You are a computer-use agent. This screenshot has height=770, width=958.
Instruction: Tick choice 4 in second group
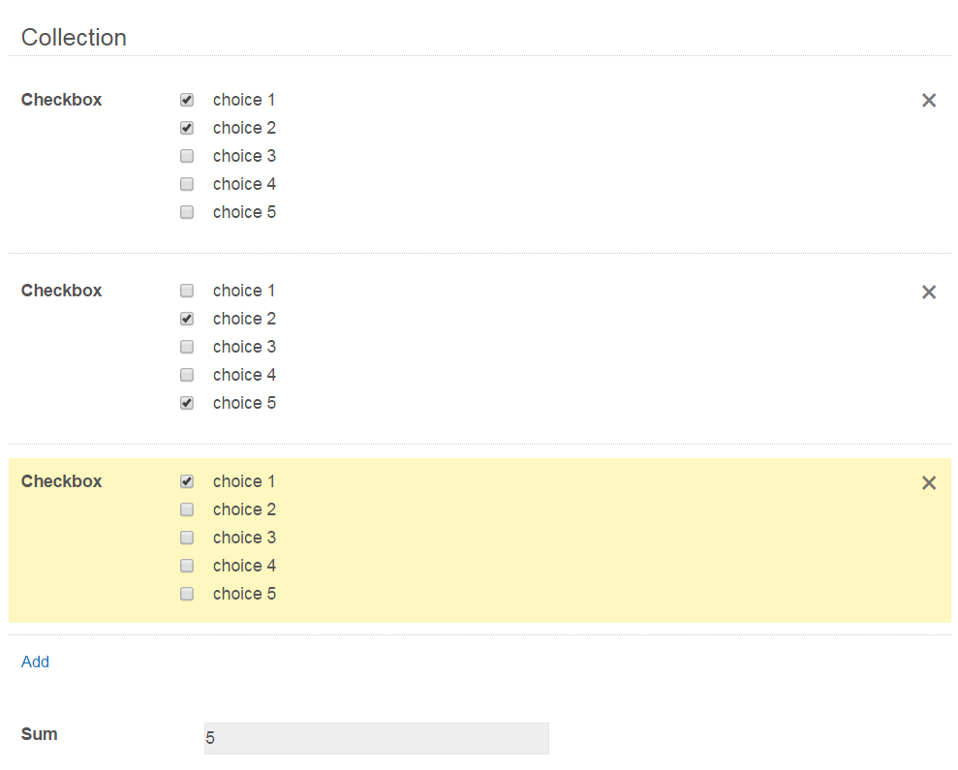click(187, 375)
